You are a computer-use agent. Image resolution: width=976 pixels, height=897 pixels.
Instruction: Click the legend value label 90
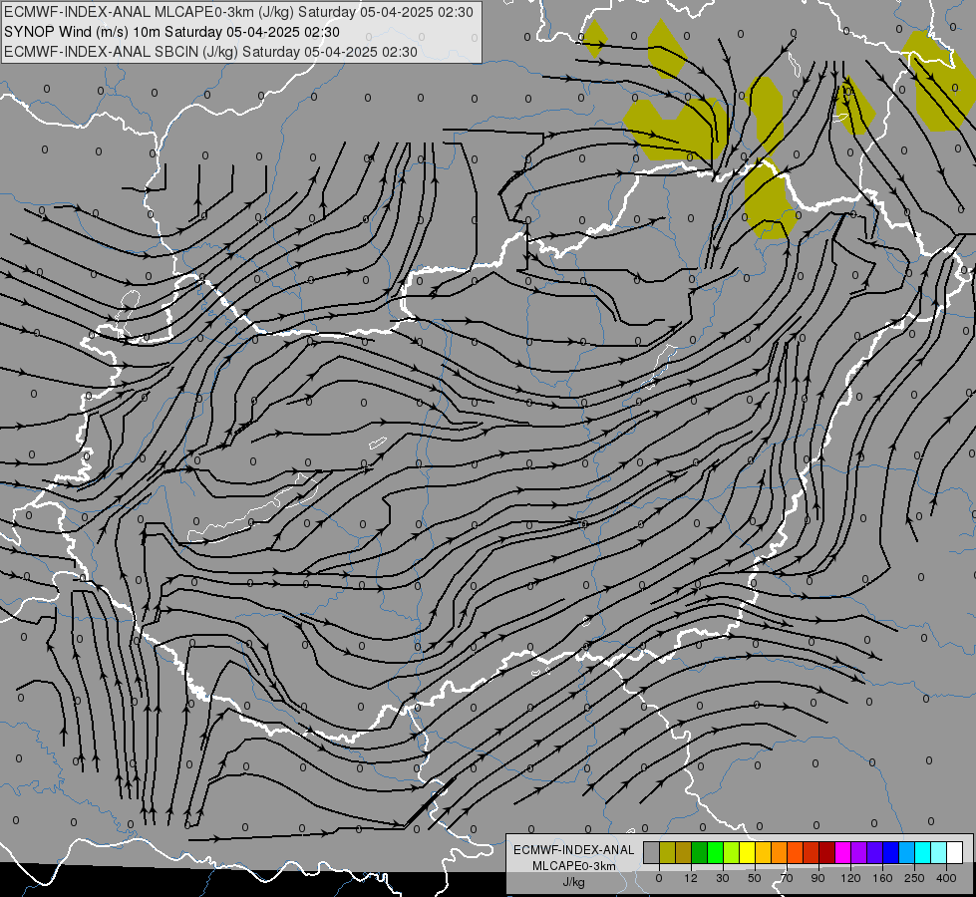818,878
